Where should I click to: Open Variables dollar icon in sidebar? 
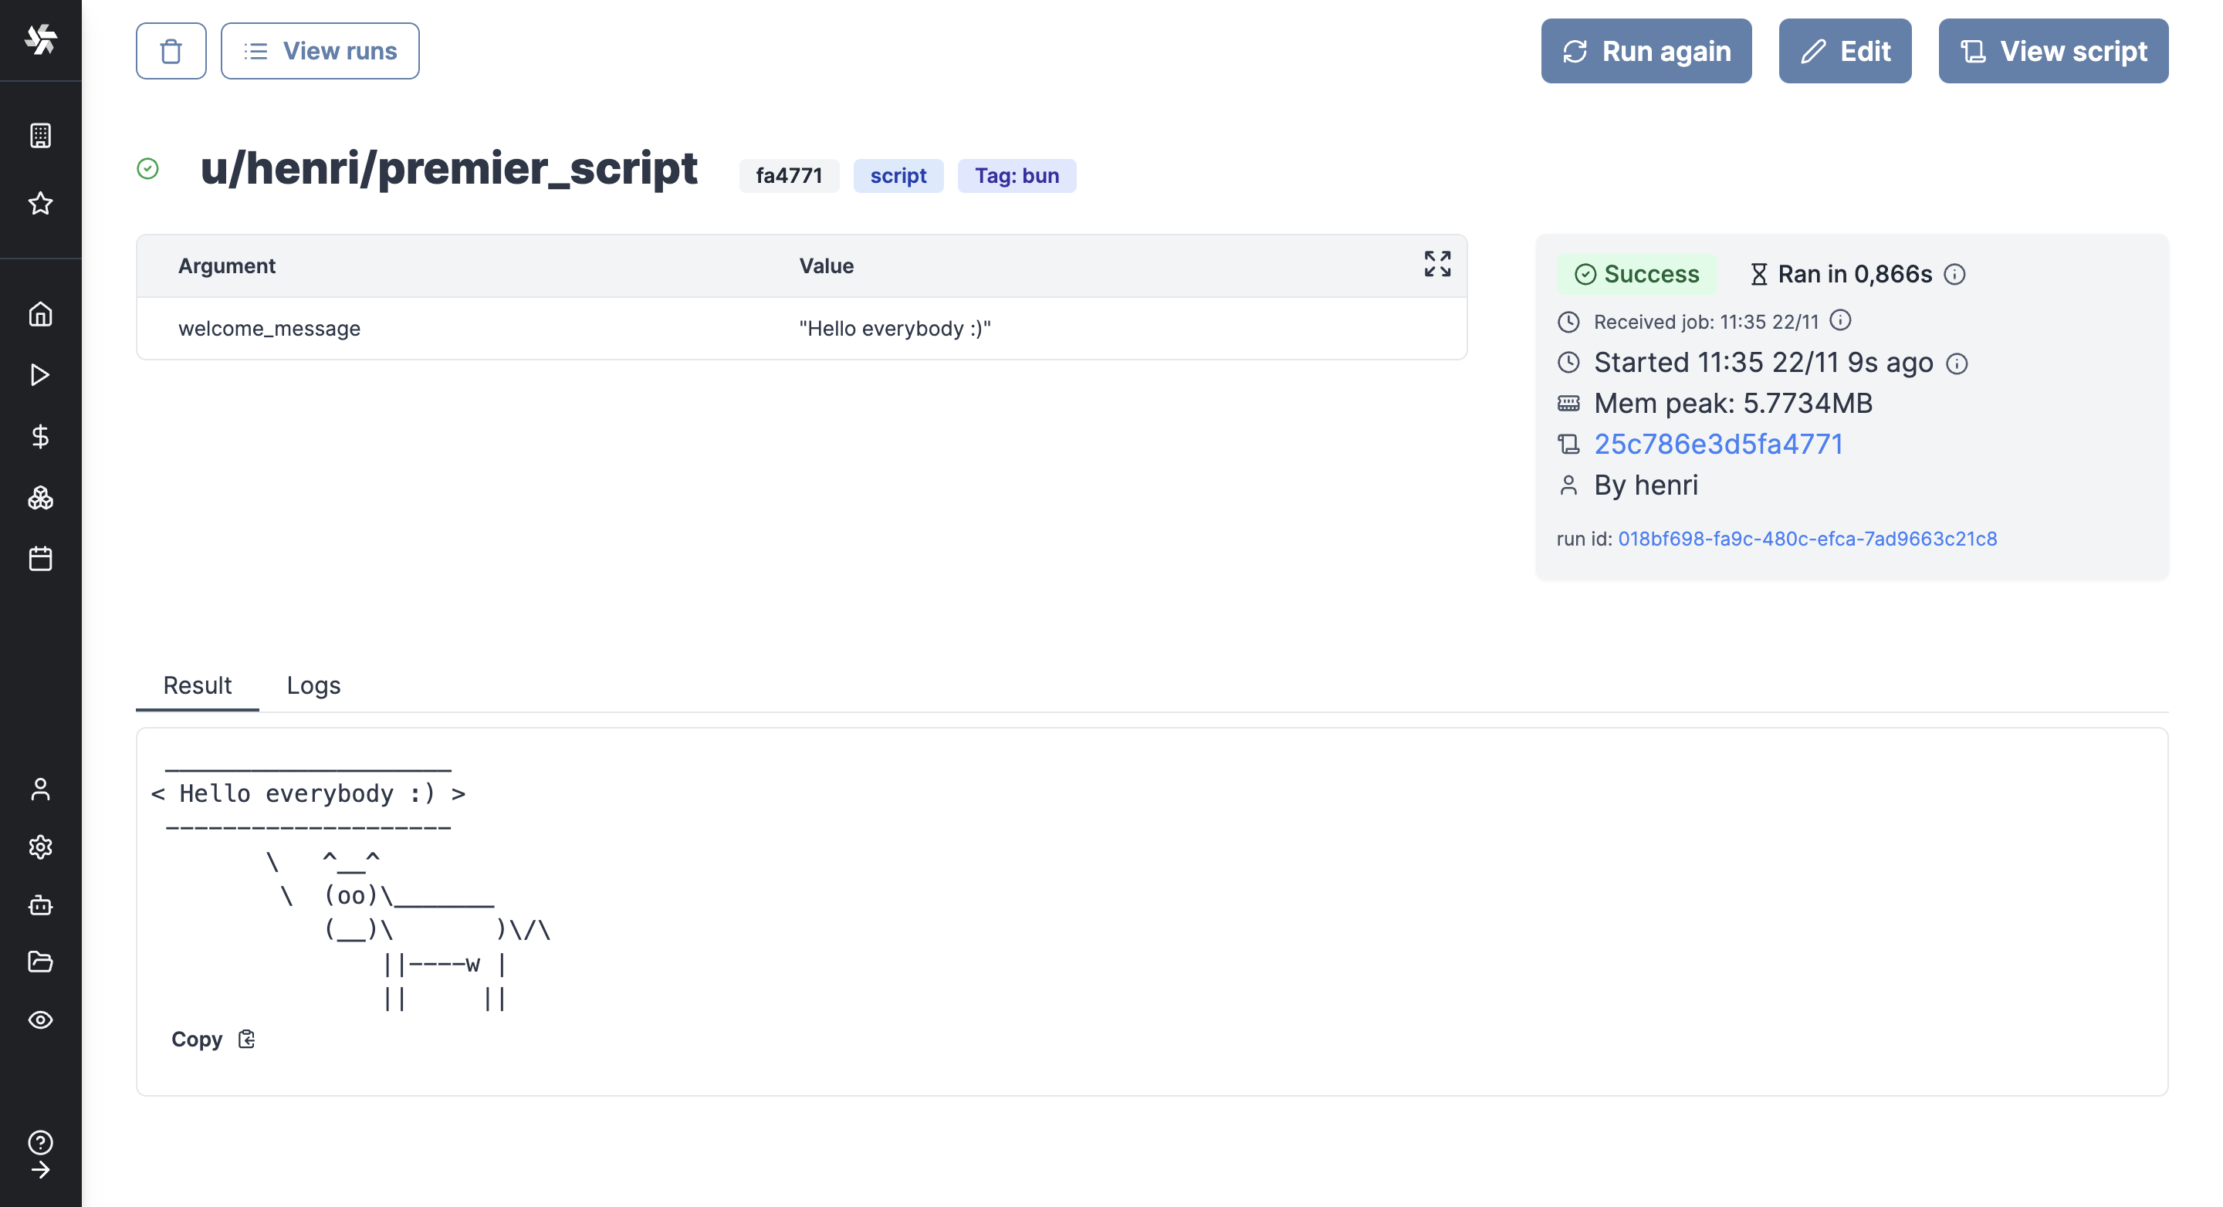[x=41, y=437]
